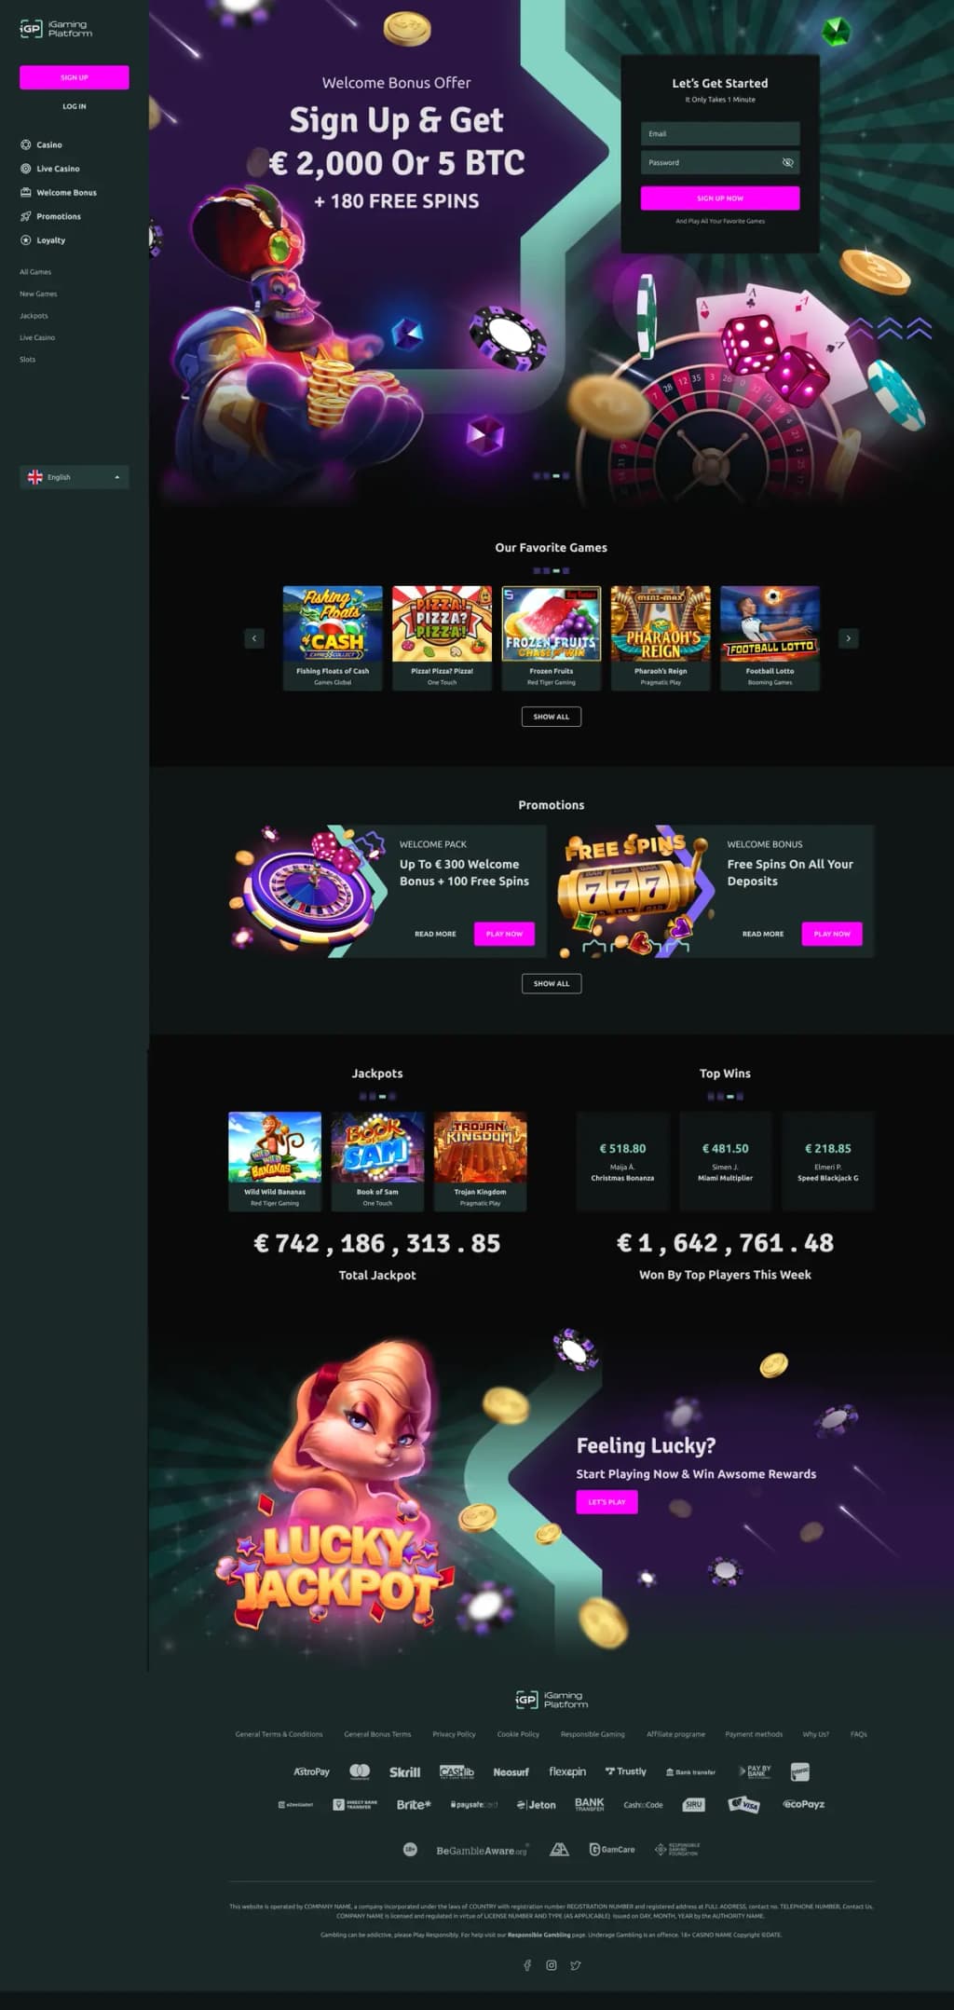Open the Loyalty star icon
This screenshot has width=954, height=2010.
click(x=26, y=239)
